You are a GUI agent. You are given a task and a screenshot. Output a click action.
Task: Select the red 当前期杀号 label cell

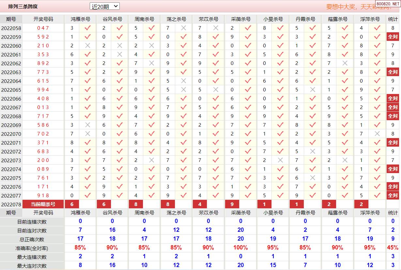click(43, 204)
